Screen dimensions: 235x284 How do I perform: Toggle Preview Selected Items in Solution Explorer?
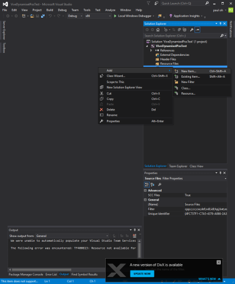(197, 30)
